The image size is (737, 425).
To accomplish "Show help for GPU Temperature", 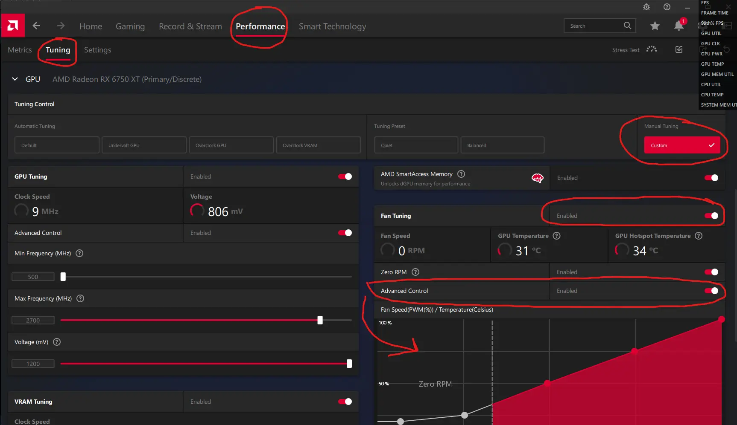I will (x=557, y=236).
